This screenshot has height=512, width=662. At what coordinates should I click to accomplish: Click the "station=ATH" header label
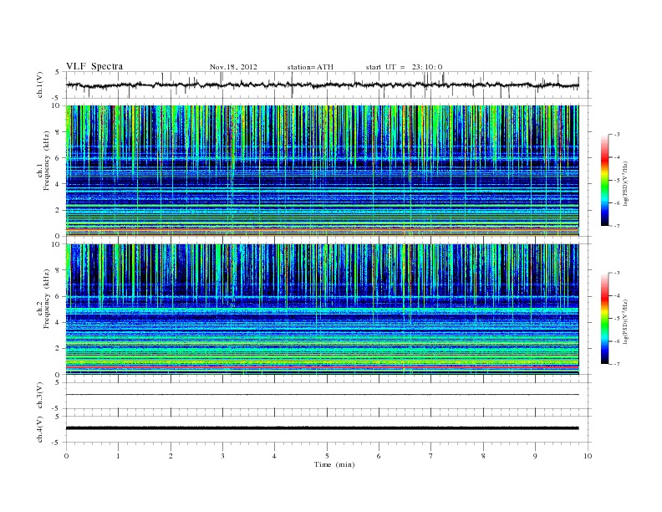pos(310,67)
